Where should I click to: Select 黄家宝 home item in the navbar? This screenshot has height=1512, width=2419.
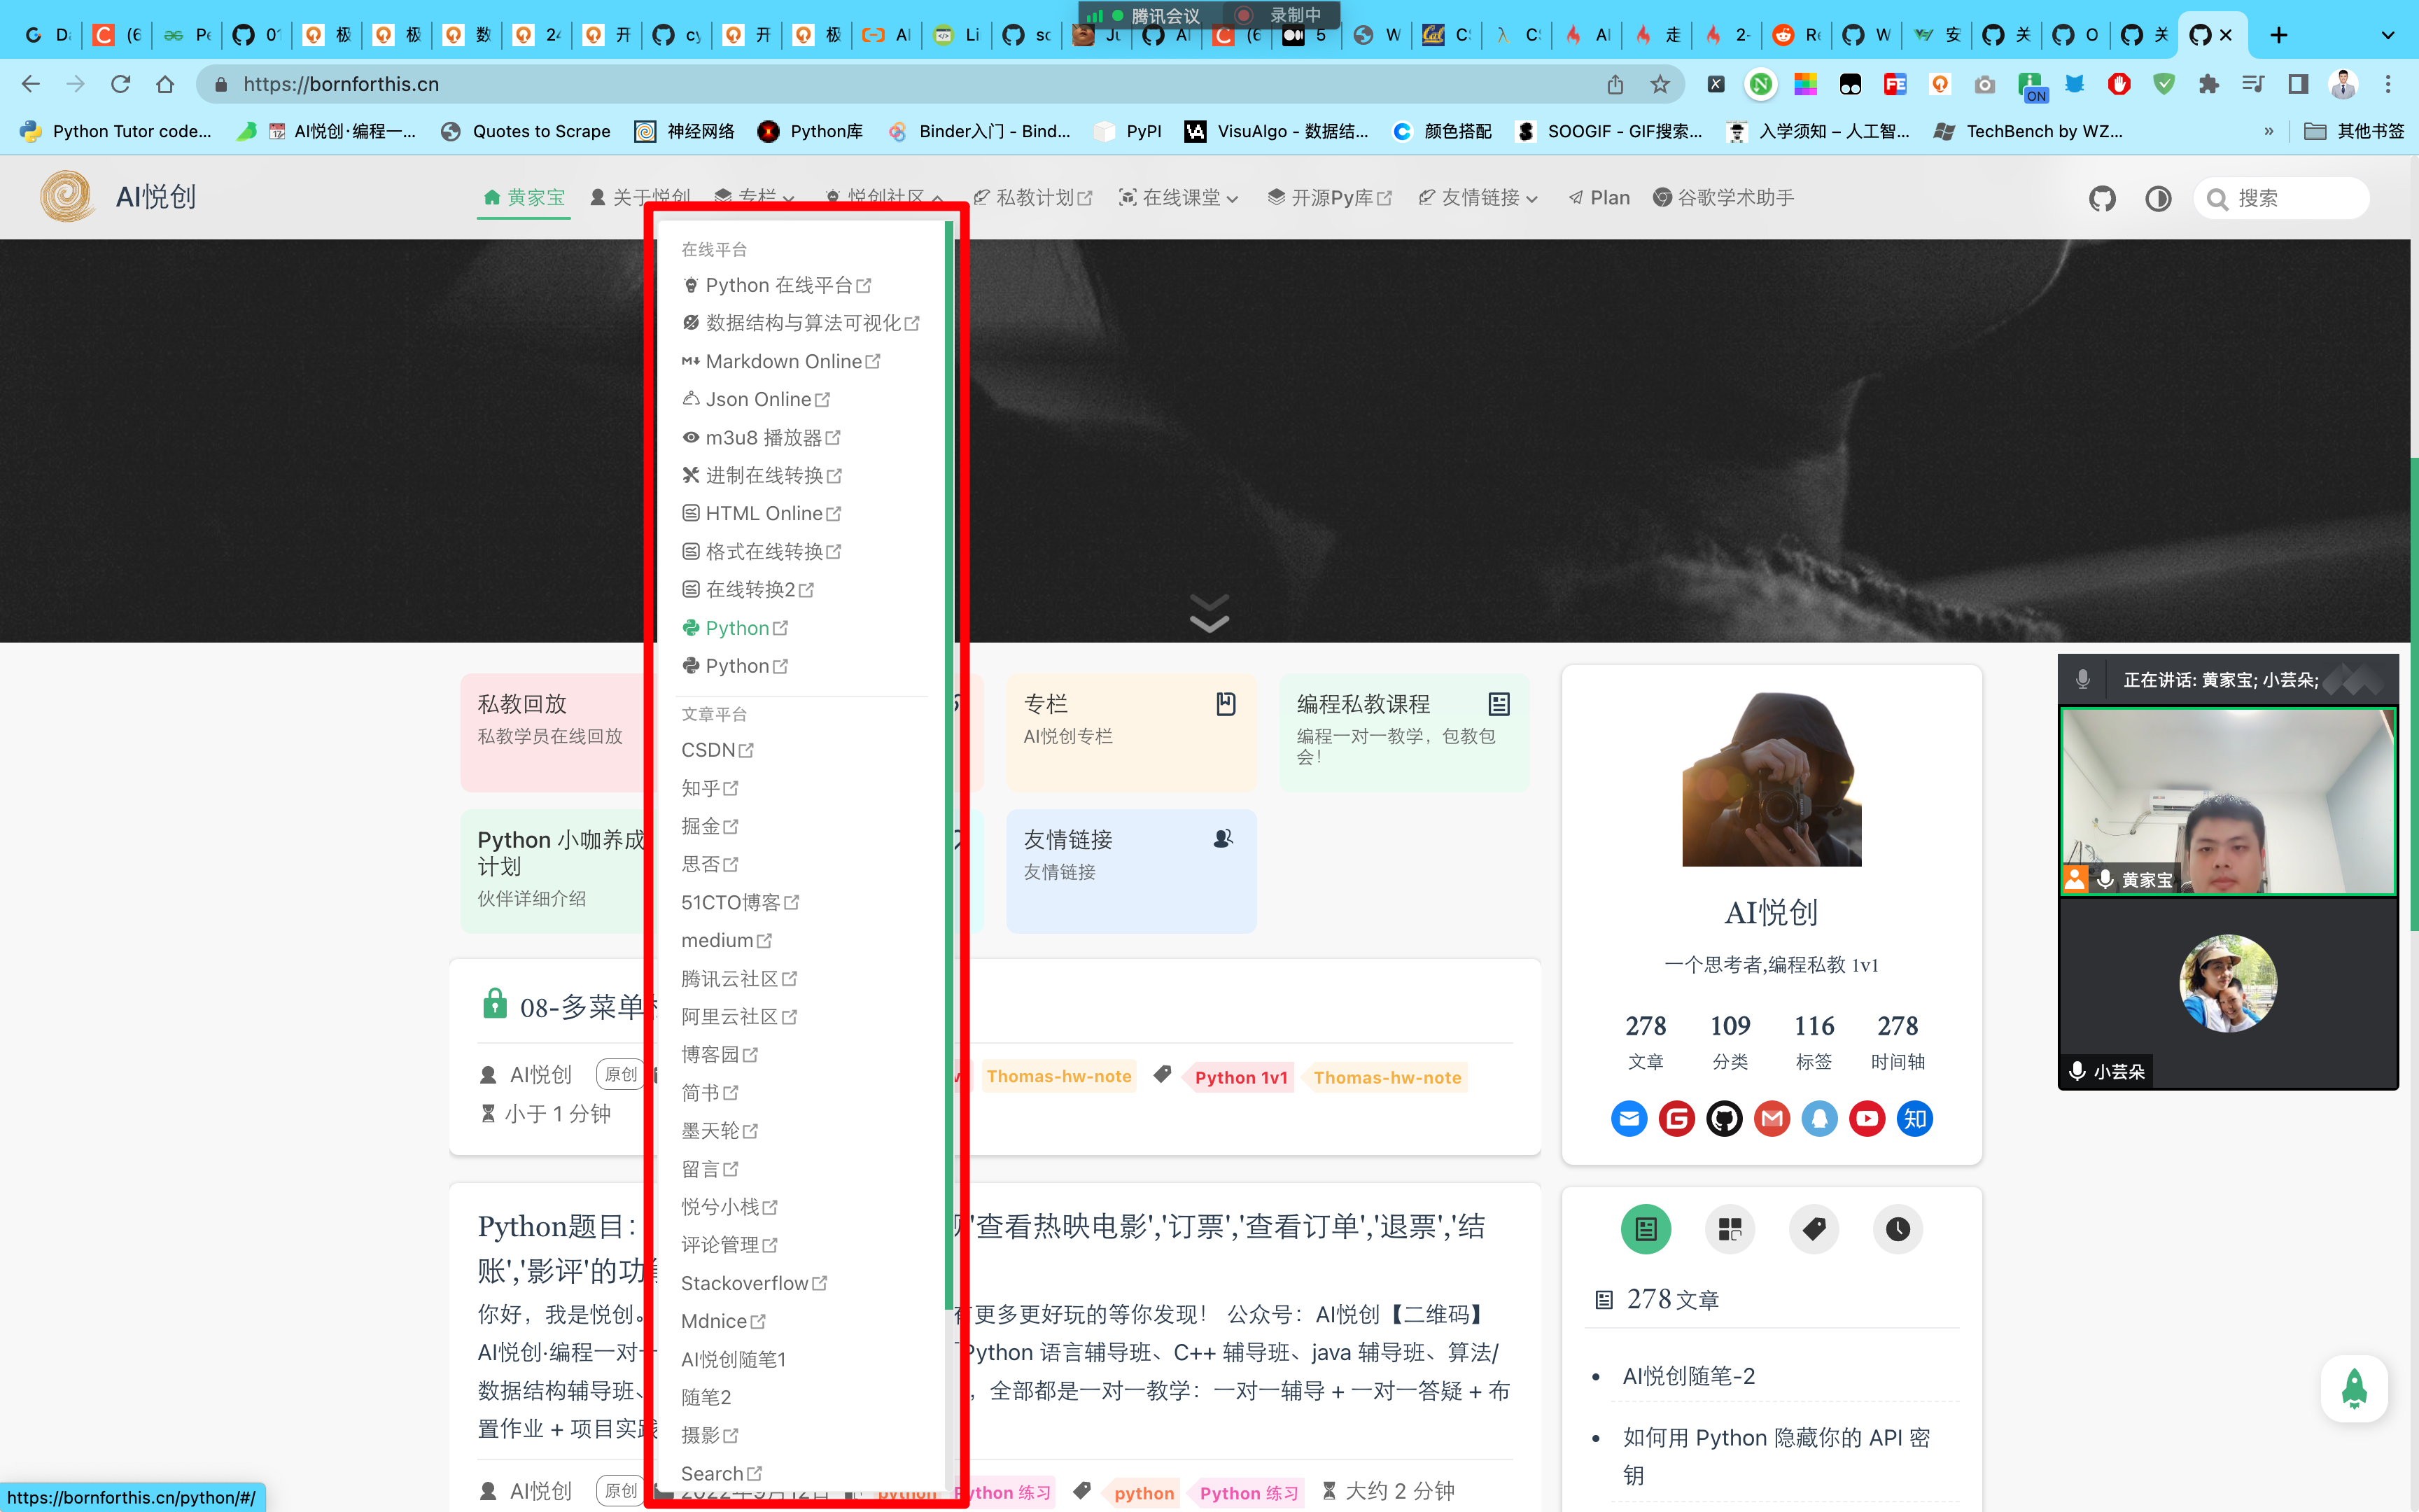click(x=524, y=198)
